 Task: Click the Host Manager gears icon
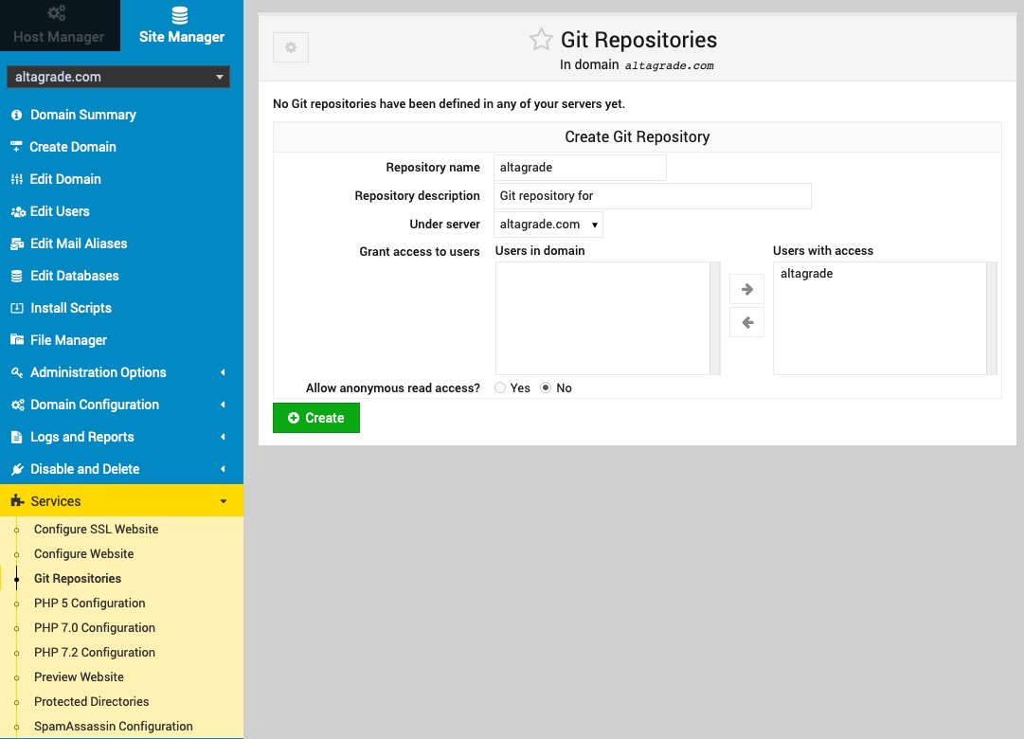(x=57, y=13)
